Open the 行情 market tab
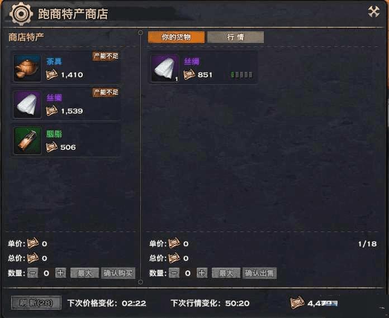This screenshot has height=318, width=389. (x=235, y=37)
